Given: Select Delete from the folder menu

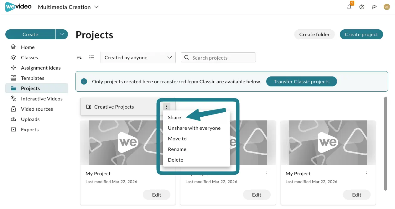Looking at the screenshot, I should pos(196,160).
